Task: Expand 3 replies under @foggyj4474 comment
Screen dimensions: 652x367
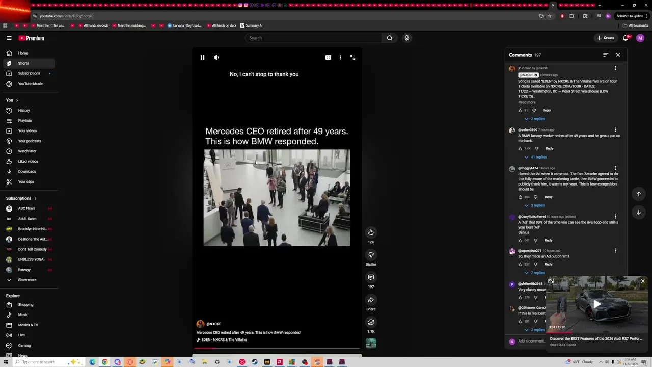Action: click(x=534, y=205)
